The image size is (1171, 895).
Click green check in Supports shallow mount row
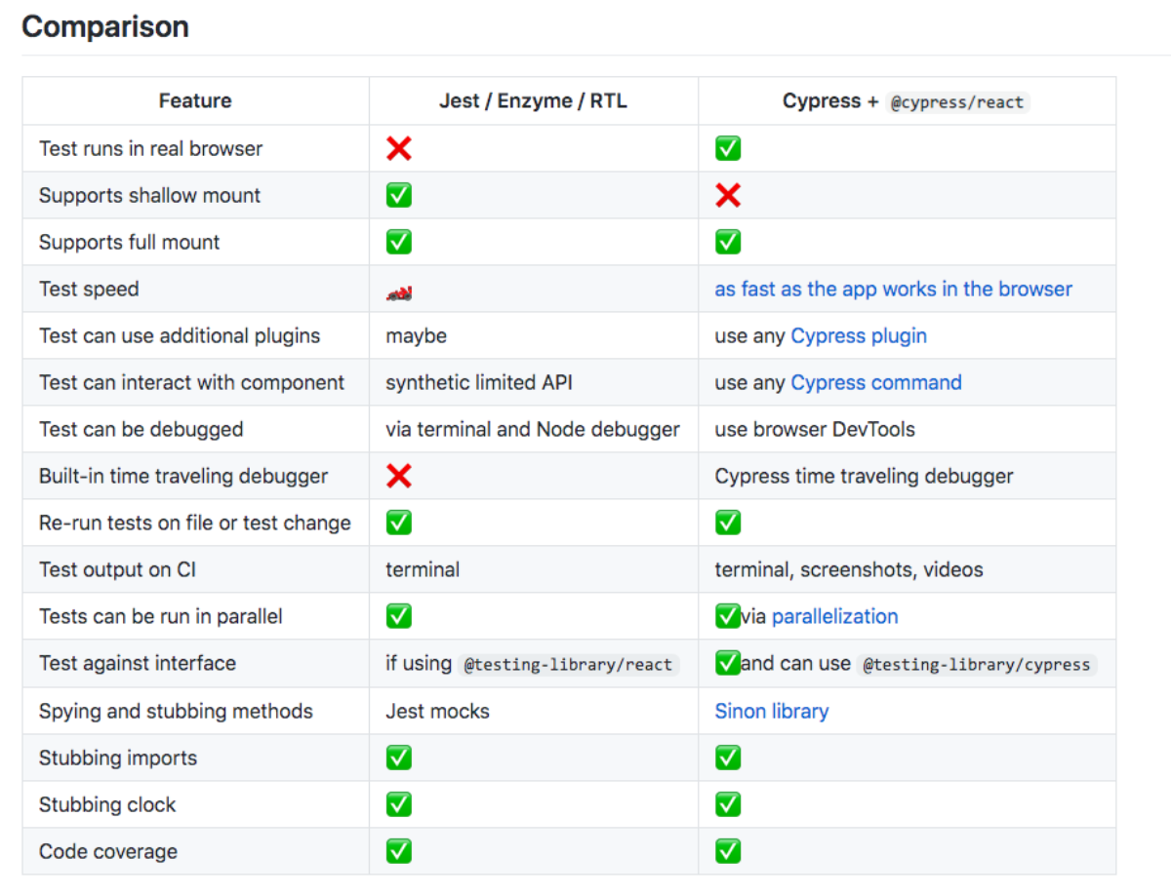coord(398,195)
